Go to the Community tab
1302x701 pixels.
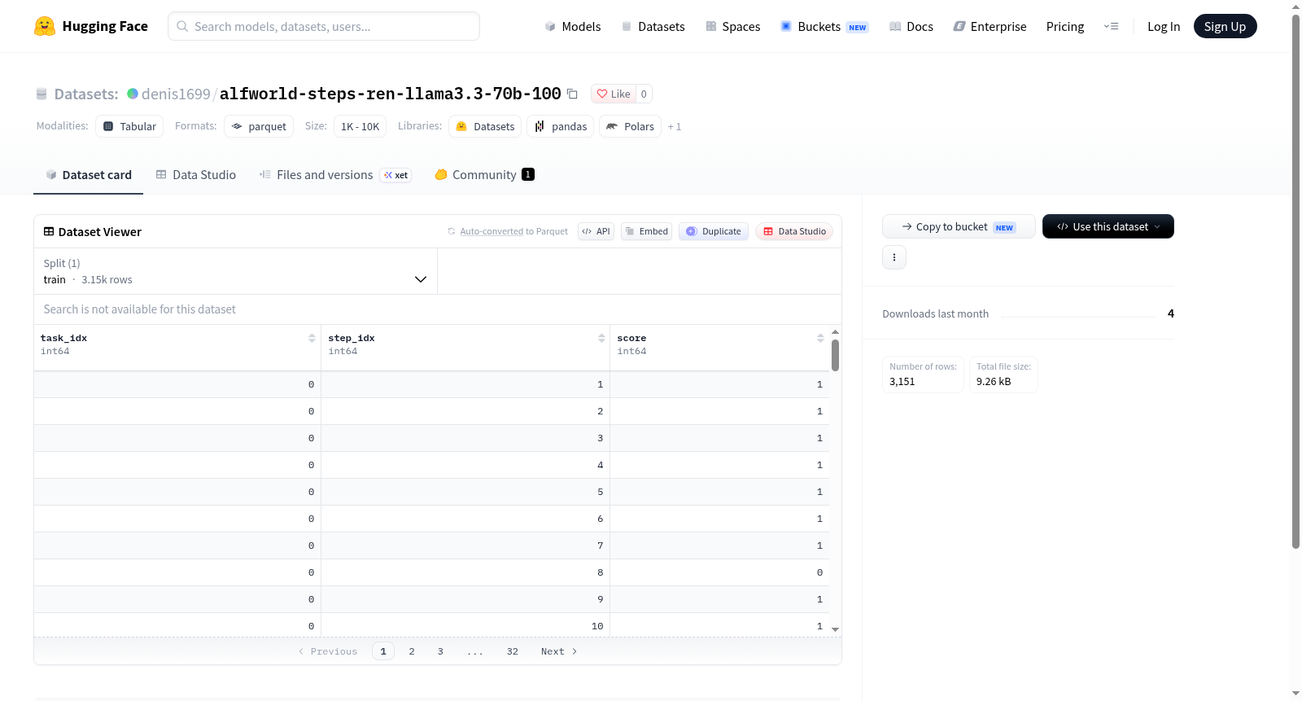click(x=485, y=175)
